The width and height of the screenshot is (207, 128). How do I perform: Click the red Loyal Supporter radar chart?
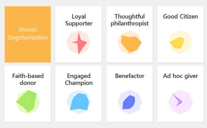[x=79, y=42]
